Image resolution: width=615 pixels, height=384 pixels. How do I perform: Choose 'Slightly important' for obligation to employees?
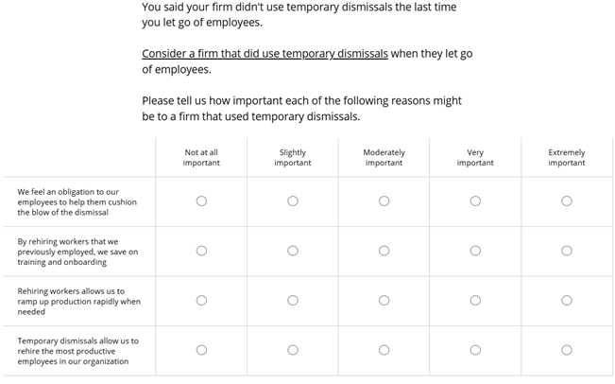293,201
